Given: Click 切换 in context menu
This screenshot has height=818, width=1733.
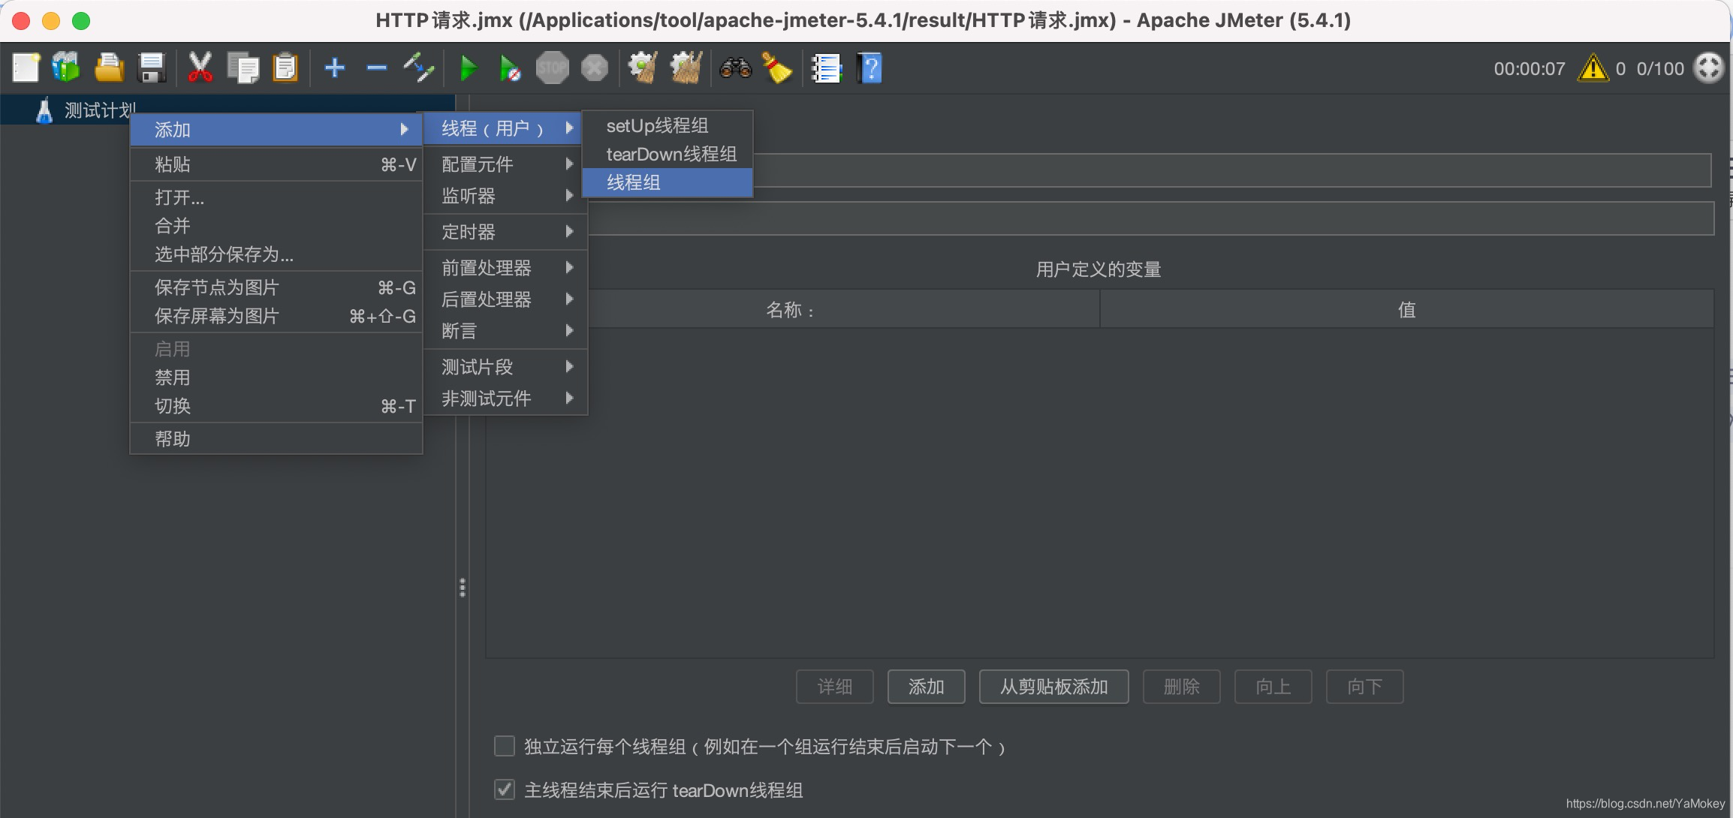Looking at the screenshot, I should click(x=276, y=406).
